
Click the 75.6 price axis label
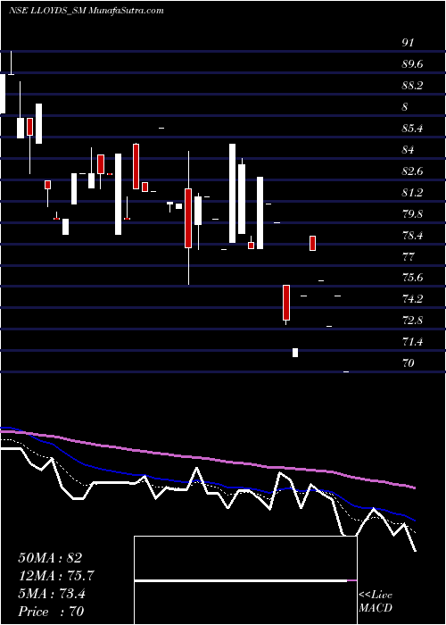414,279
